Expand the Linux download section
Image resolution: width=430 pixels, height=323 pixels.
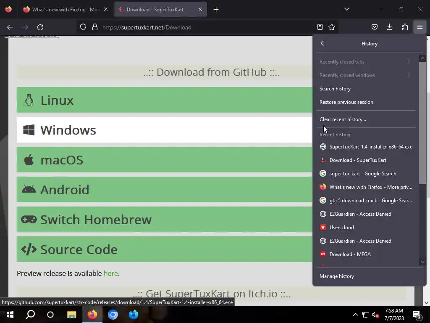coord(165,100)
